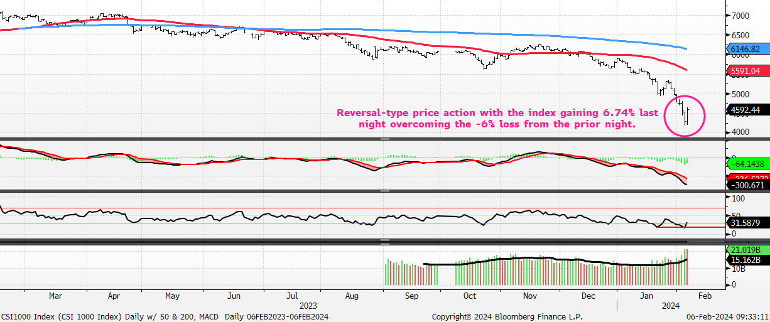
Task: Click the 31.5879 RSI value label
Action: click(x=746, y=223)
